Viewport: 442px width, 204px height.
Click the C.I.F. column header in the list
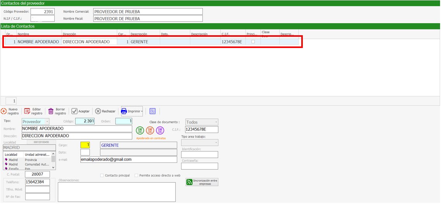(x=233, y=34)
